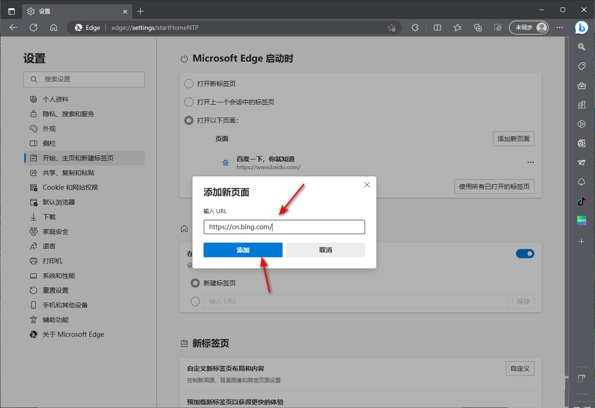The height and width of the screenshot is (408, 595).
Task: Open 默认浏览器 settings section
Action: (84, 202)
